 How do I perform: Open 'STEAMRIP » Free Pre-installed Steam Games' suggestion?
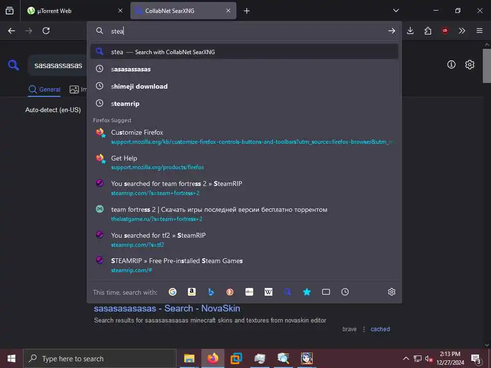pos(244,265)
